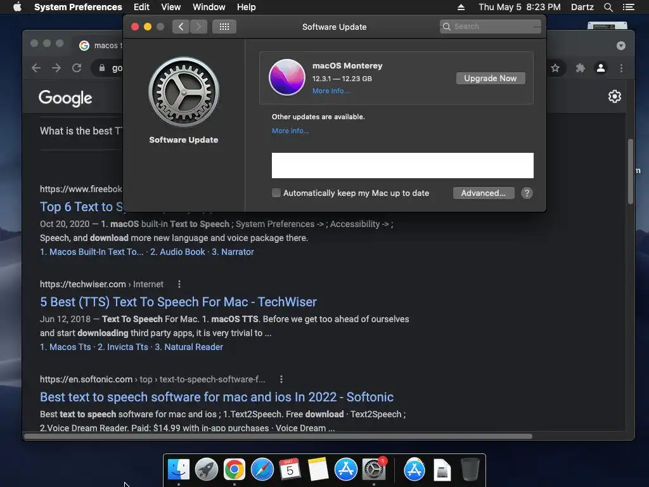Image resolution: width=649 pixels, height=487 pixels.
Task: Click the Software Update search field
Action: click(x=491, y=27)
